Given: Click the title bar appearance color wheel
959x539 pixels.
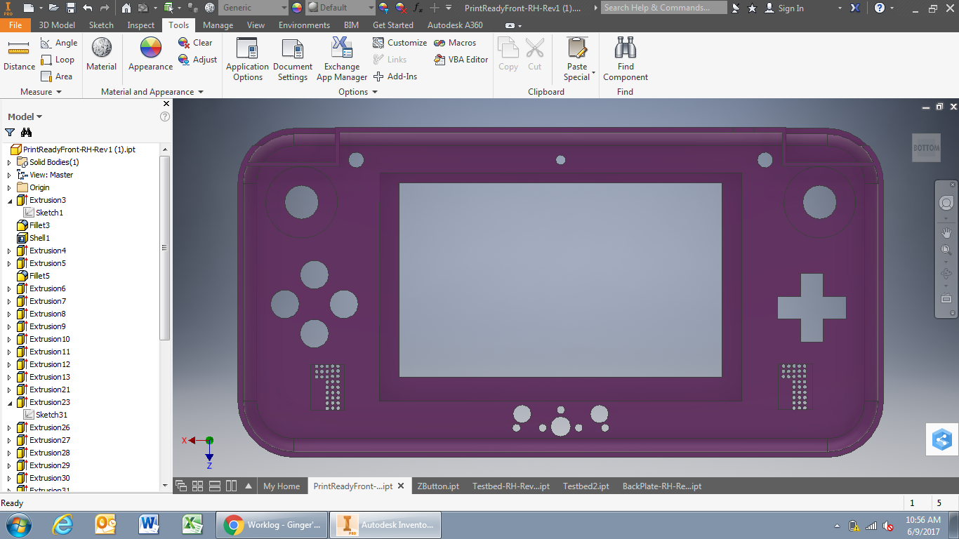Looking at the screenshot, I should pyautogui.click(x=296, y=8).
